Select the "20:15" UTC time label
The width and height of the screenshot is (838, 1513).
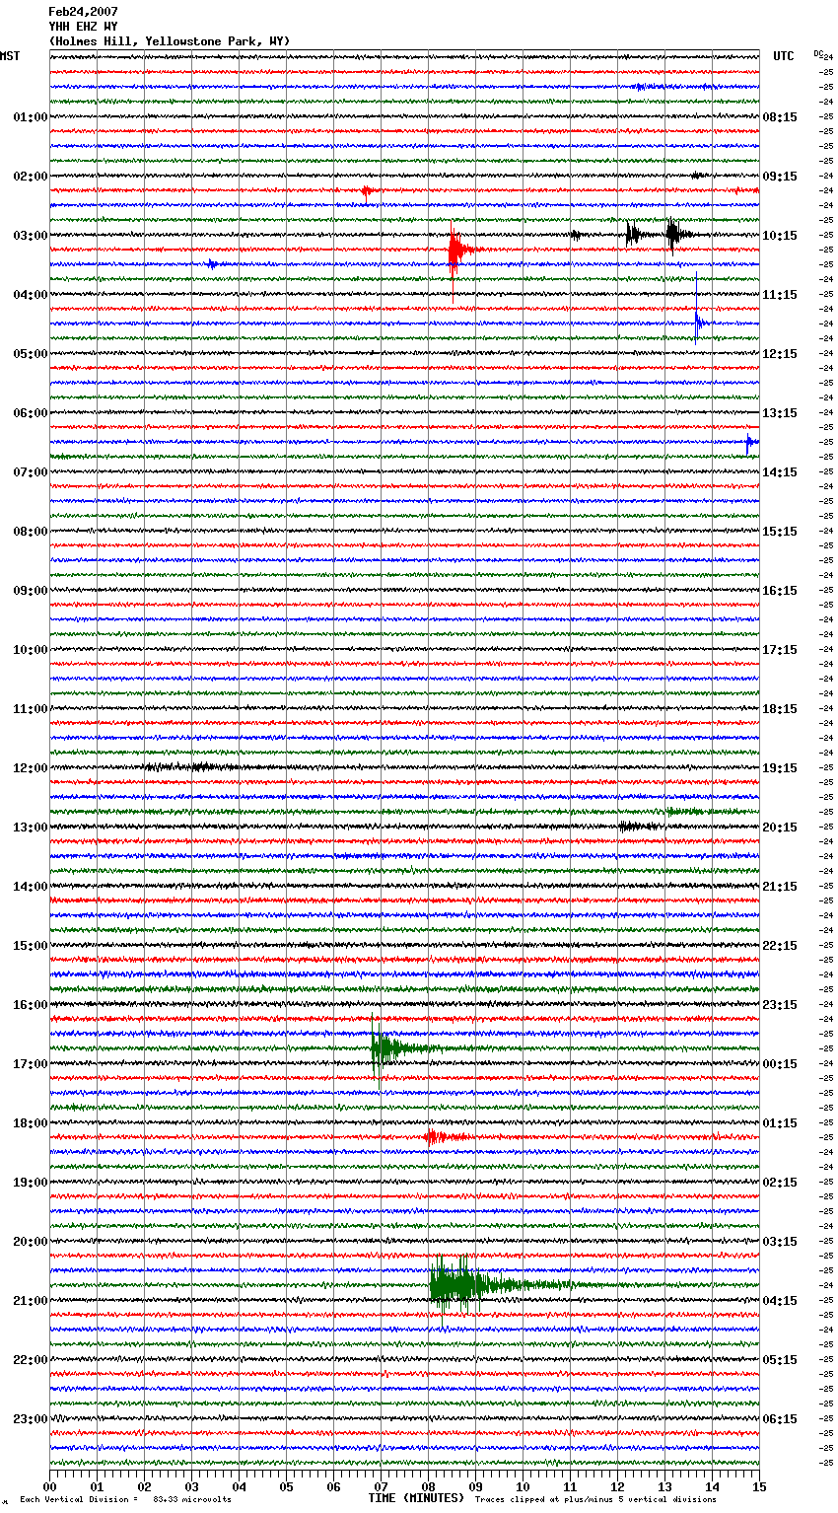tap(780, 828)
